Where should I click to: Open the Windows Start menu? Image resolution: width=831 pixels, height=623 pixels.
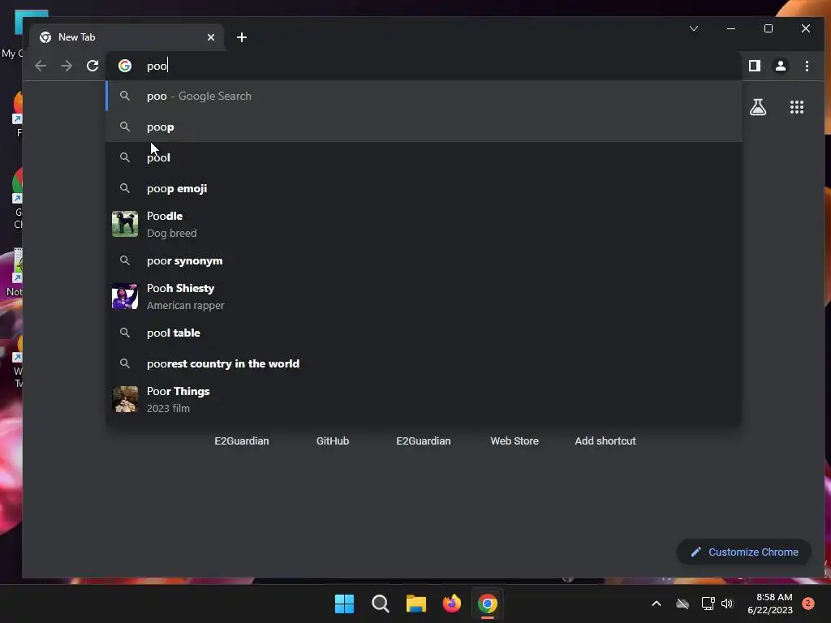pyautogui.click(x=344, y=604)
